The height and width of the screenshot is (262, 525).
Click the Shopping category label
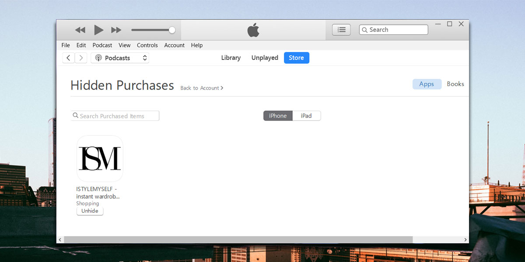click(x=87, y=203)
